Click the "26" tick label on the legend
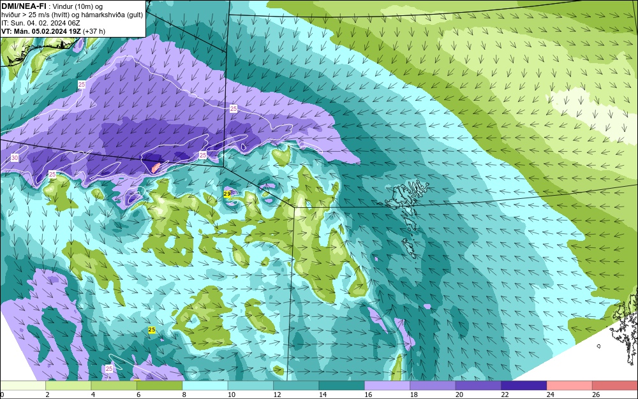The width and height of the screenshot is (638, 399). pos(596,395)
